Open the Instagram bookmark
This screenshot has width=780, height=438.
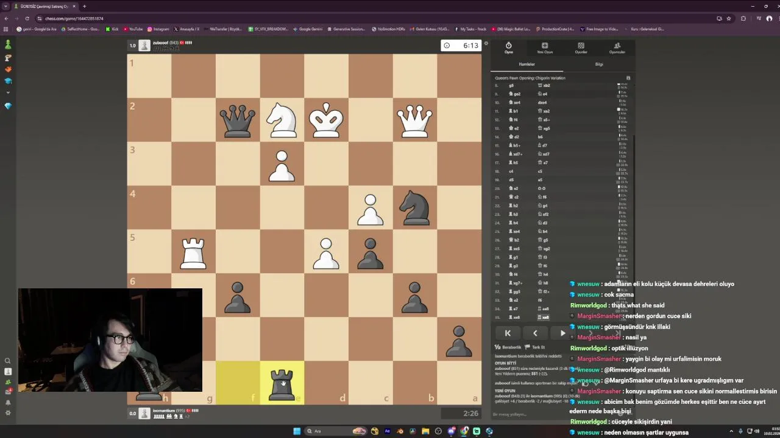(x=158, y=29)
